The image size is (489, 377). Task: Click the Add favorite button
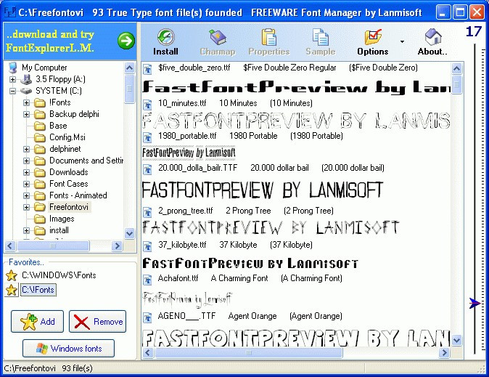point(37,321)
